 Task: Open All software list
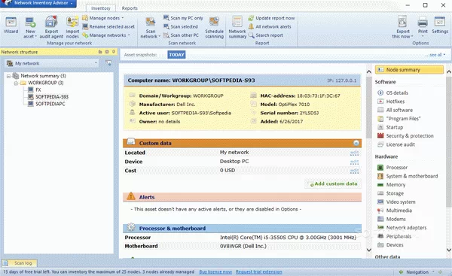[395, 110]
